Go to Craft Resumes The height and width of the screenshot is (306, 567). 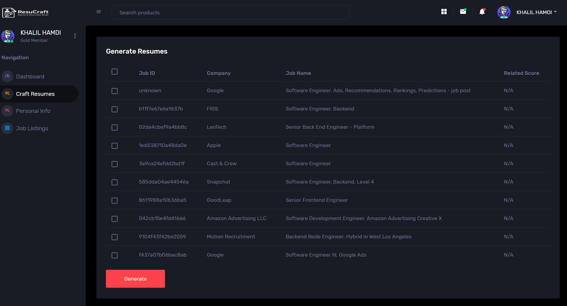[39, 94]
